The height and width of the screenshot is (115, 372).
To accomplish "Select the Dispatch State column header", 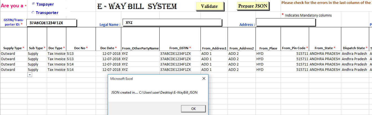I will [x=355, y=48].
